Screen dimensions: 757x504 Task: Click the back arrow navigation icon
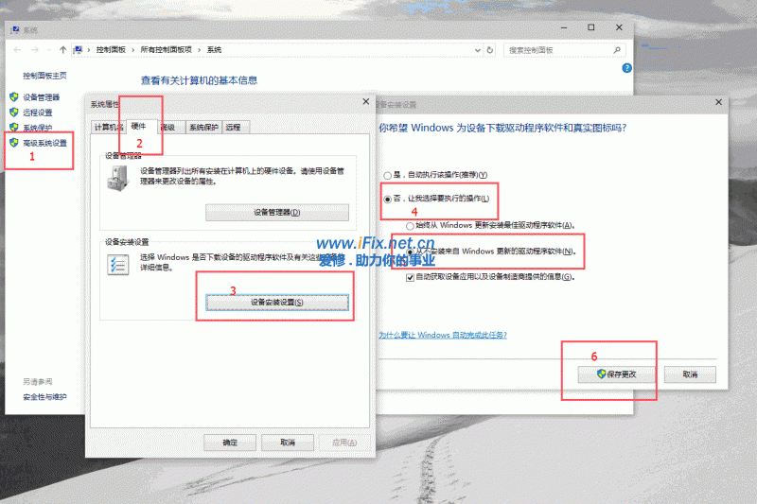point(16,49)
